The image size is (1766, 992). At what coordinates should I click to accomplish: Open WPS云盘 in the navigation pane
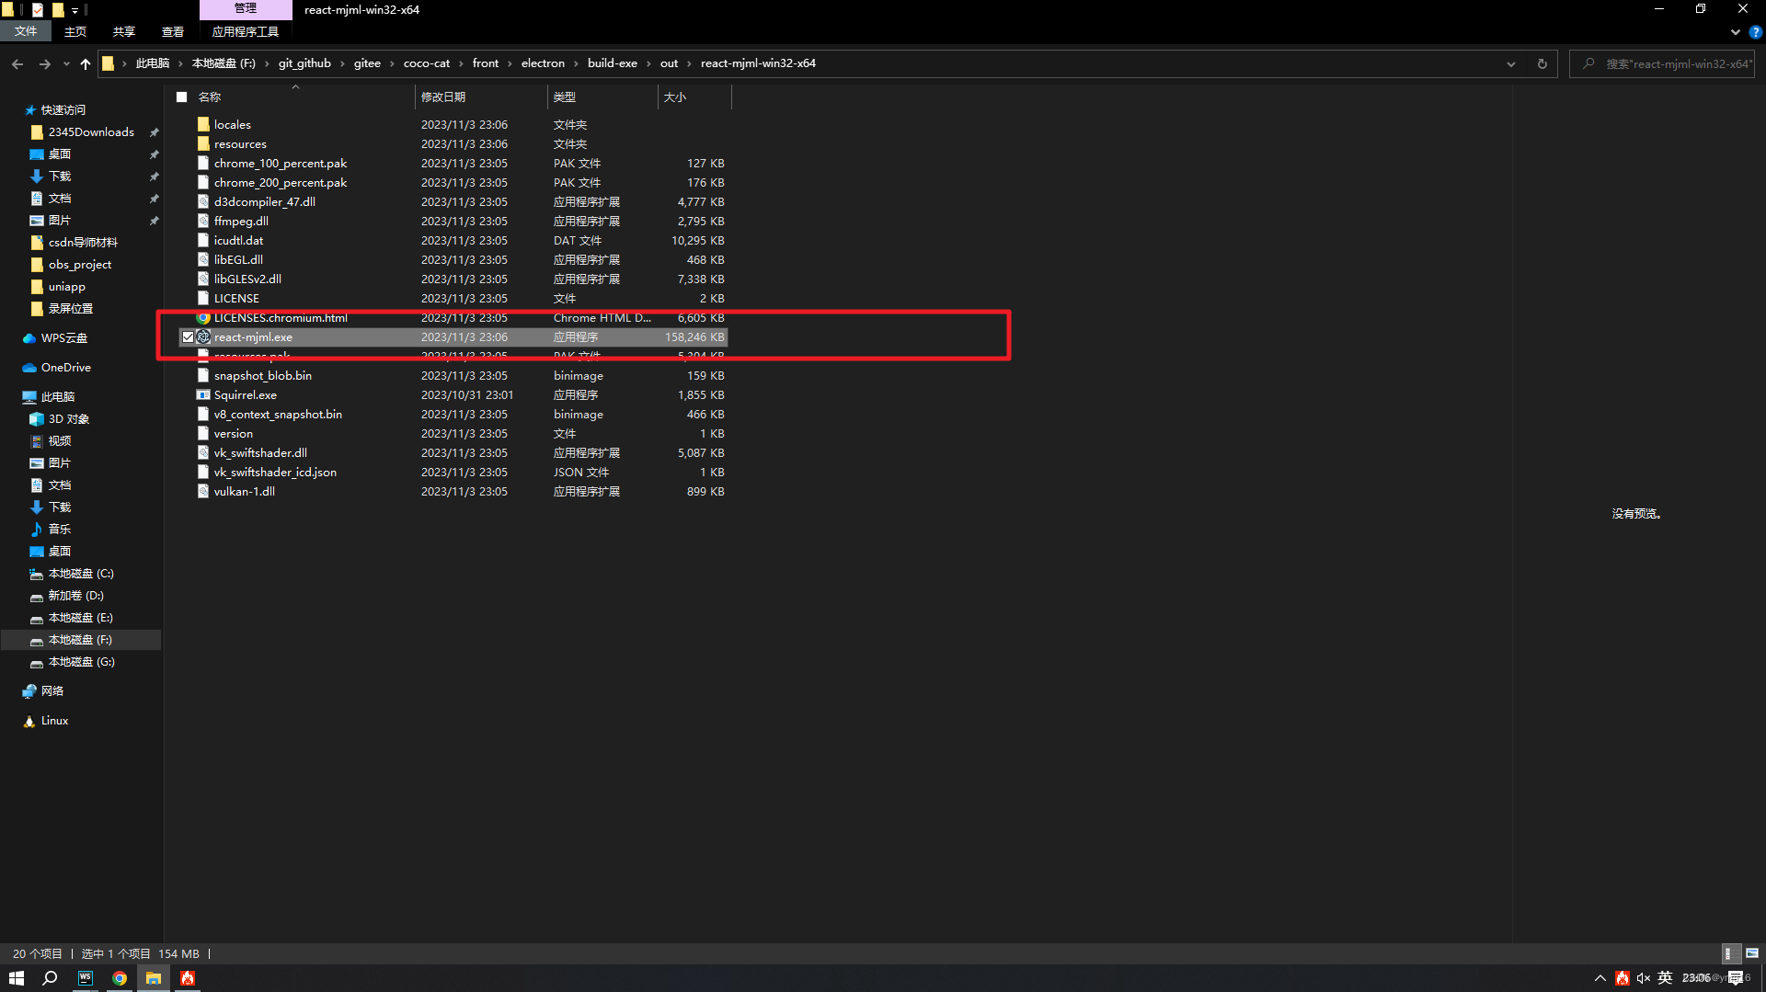(x=64, y=338)
